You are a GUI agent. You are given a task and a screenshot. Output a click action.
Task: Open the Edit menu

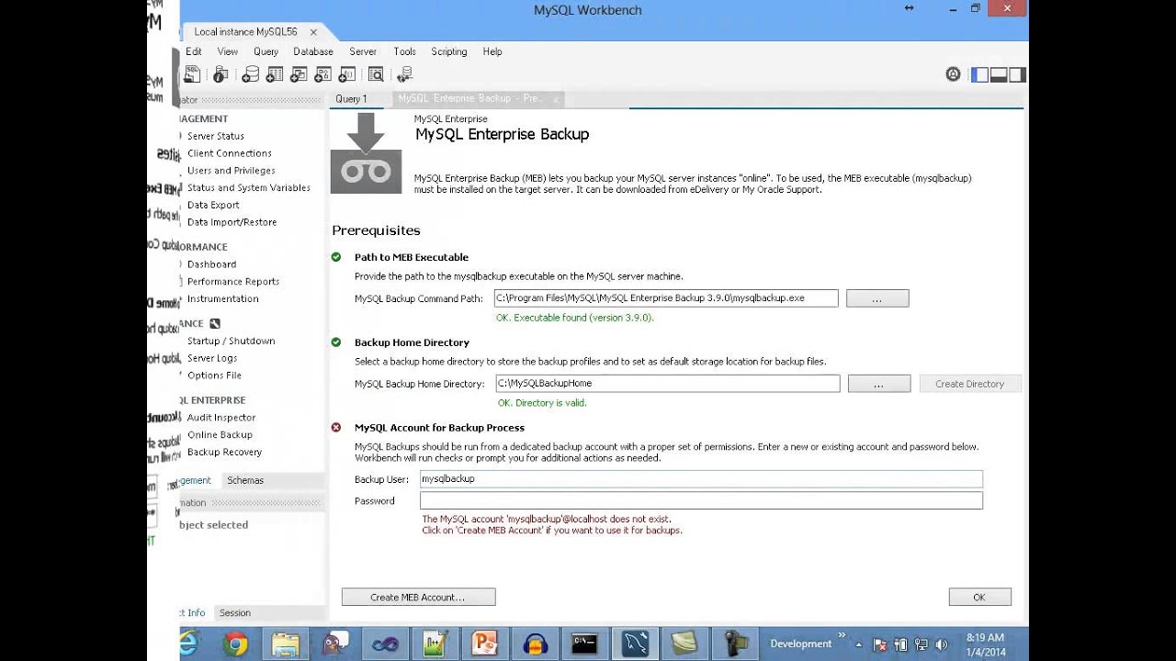coord(193,51)
